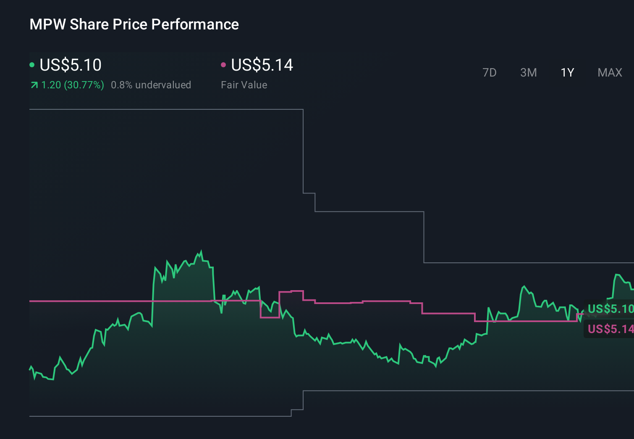Switch to the 3M time range
The width and height of the screenshot is (634, 439).
click(x=528, y=72)
